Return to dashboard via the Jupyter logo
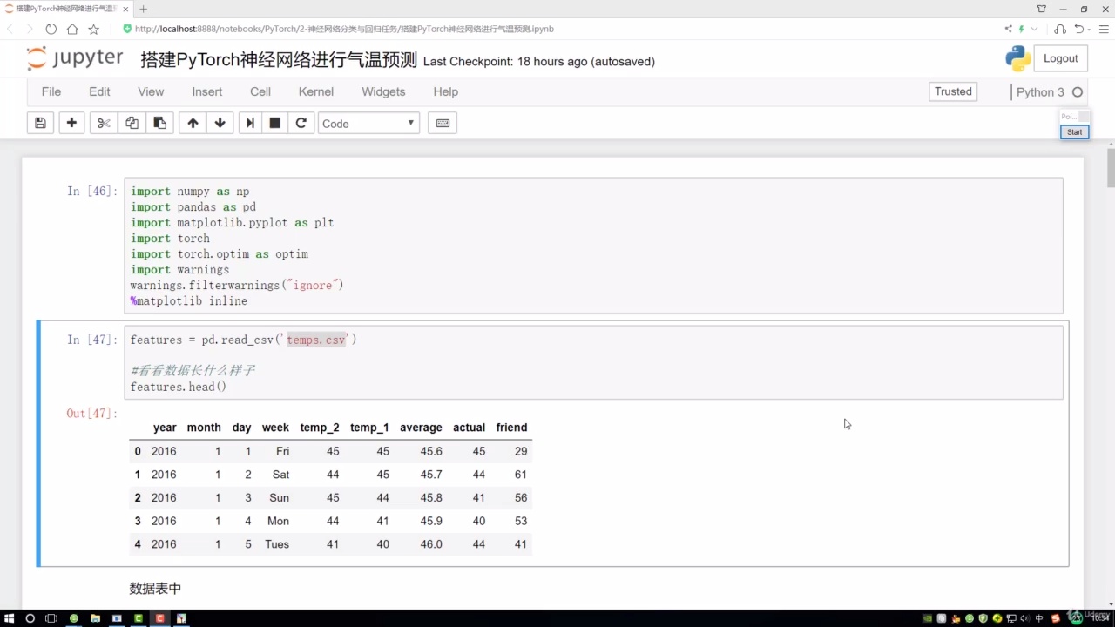Viewport: 1115px width, 627px height. click(75, 58)
